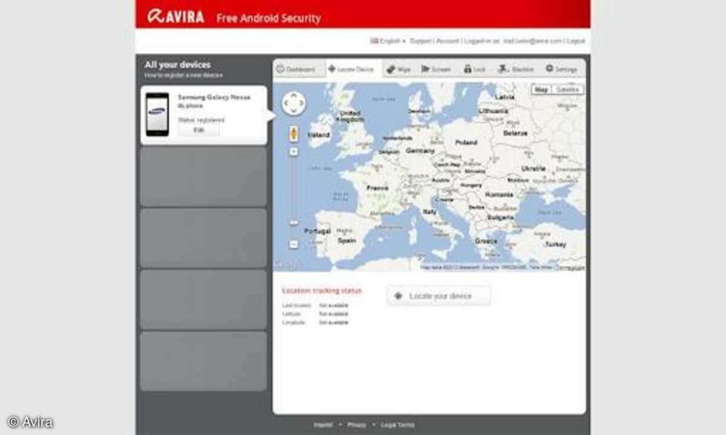Open the Lock tab
Viewport: 726px width, 435px height.
point(475,69)
